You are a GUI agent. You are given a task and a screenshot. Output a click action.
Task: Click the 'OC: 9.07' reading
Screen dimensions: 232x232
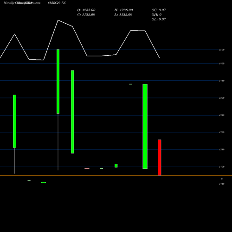(159, 10)
